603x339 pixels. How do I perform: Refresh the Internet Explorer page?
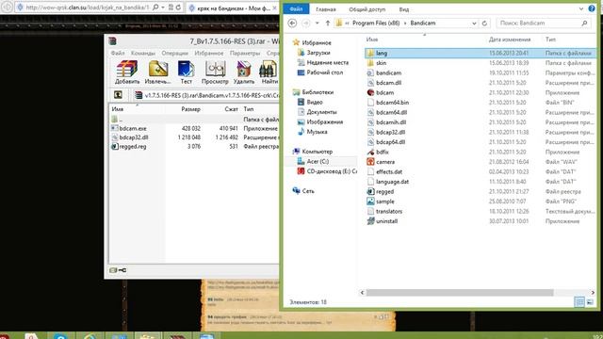tap(178, 8)
